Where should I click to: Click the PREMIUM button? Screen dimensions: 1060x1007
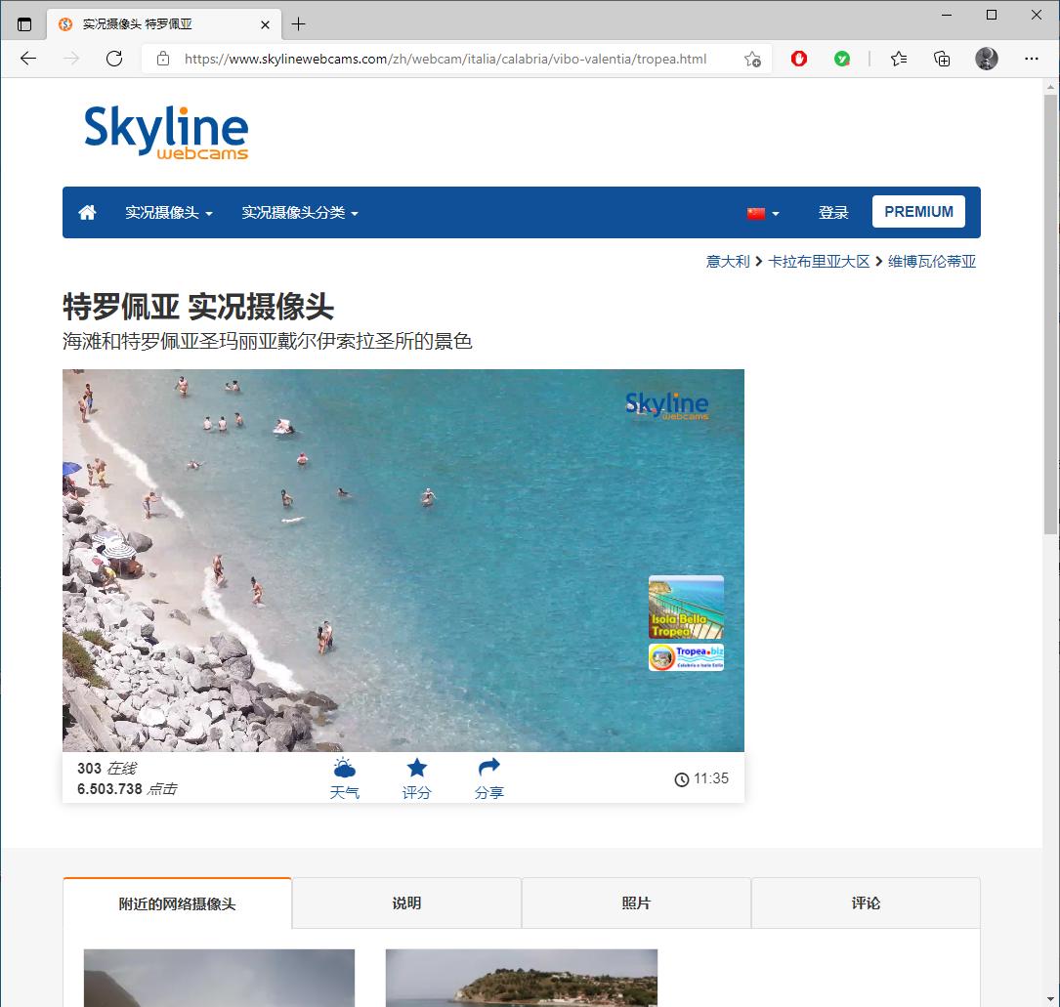tap(917, 212)
